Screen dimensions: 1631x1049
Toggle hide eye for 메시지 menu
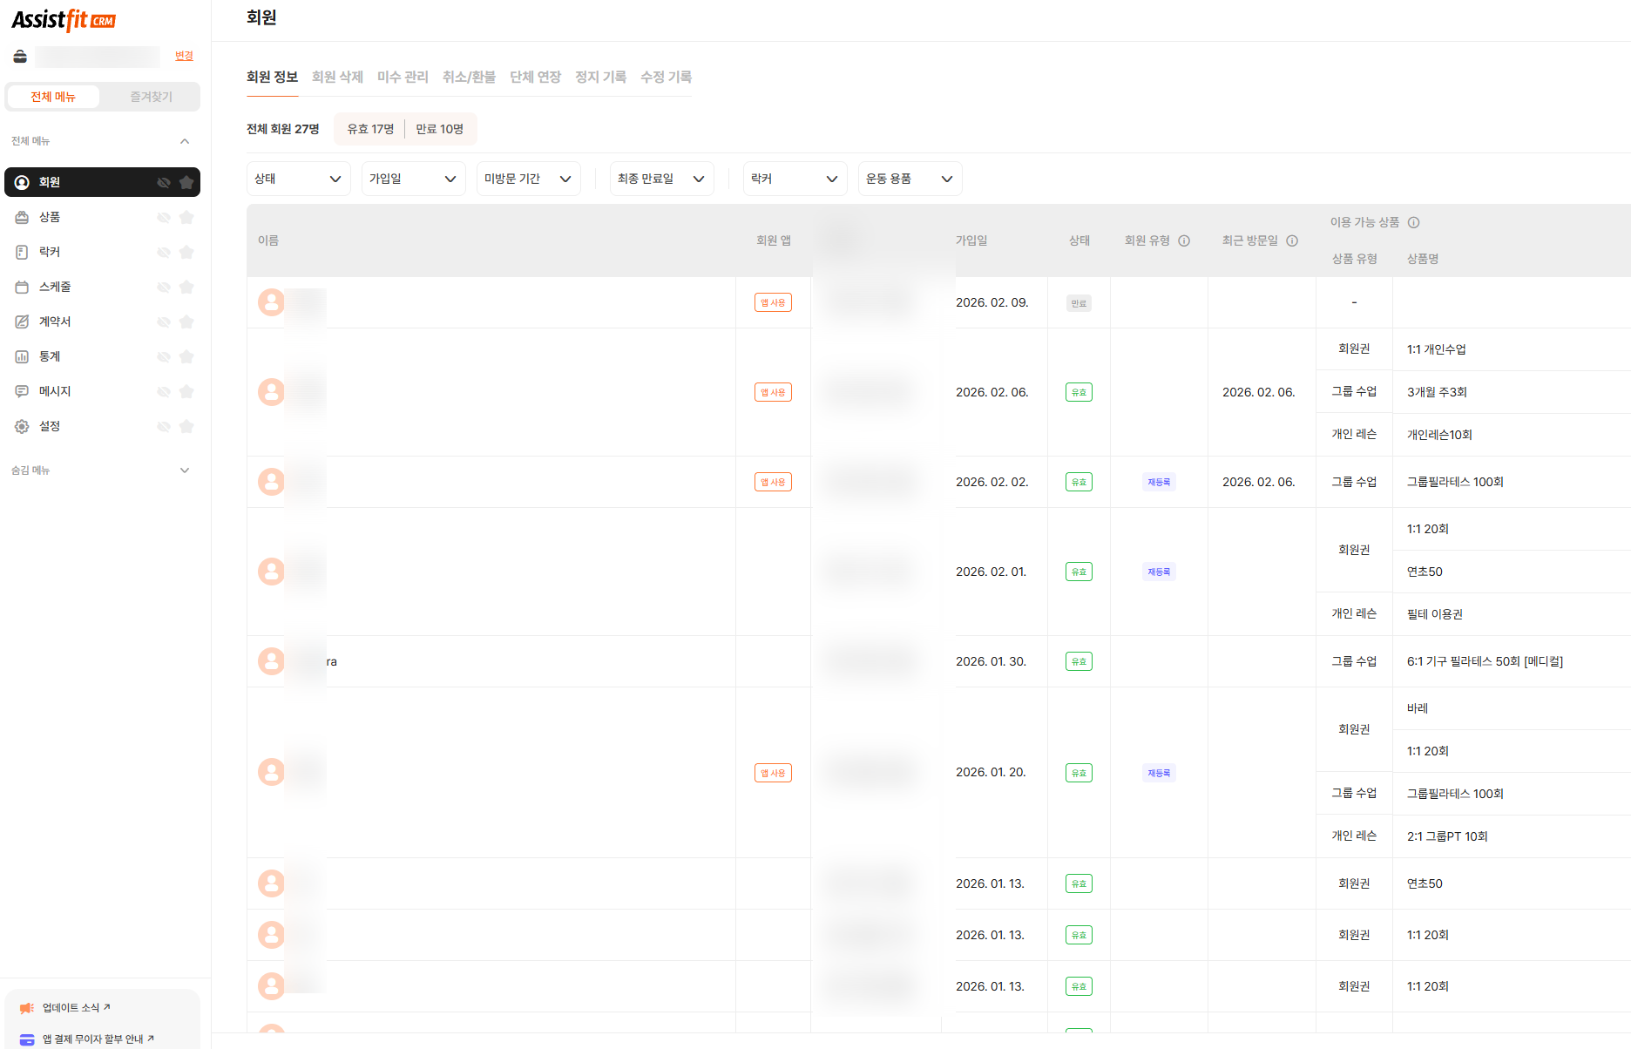click(x=163, y=391)
